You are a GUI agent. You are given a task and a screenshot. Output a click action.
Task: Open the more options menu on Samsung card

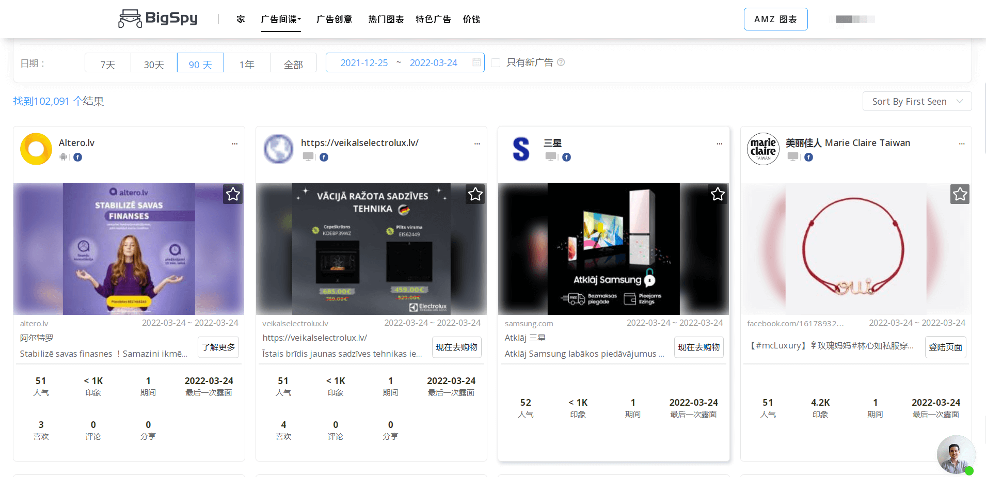tap(719, 144)
